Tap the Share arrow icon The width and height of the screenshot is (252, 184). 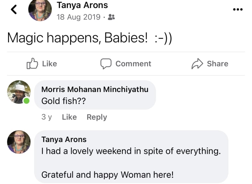(197, 64)
